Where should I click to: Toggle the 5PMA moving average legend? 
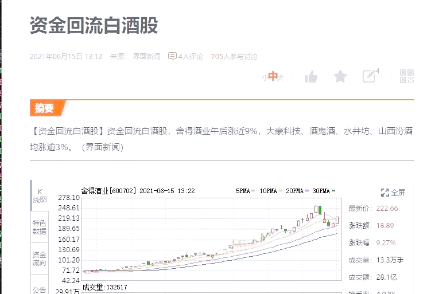(245, 191)
